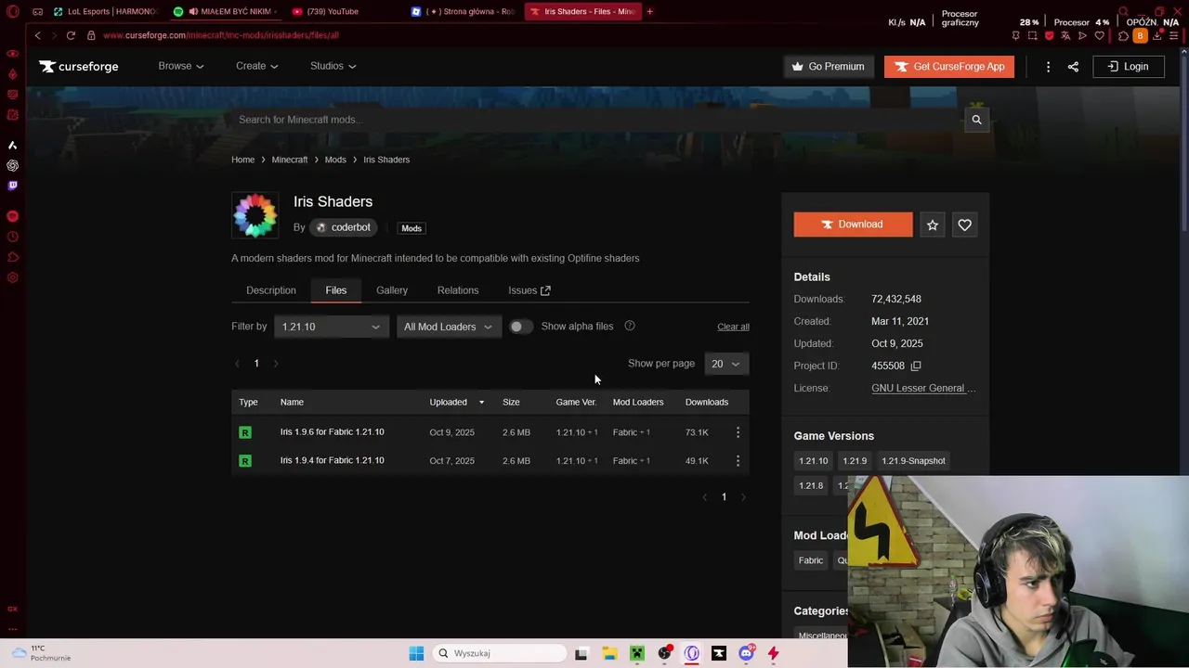The width and height of the screenshot is (1189, 668).
Task: Open File Explorer from the taskbar
Action: pos(609,653)
